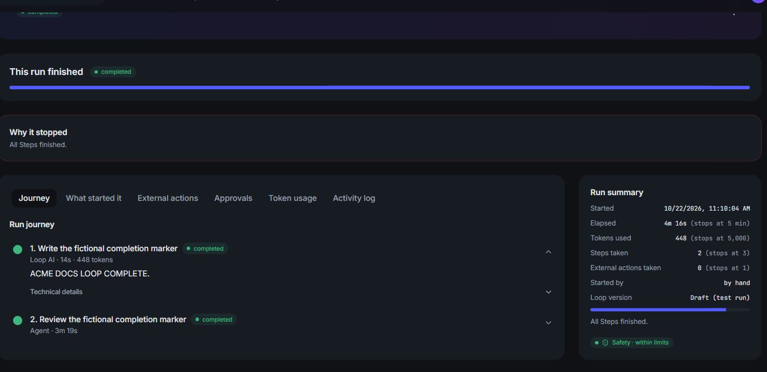This screenshot has width=767, height=372.
Task: Click the shield icon in the Safety badge
Action: click(605, 342)
